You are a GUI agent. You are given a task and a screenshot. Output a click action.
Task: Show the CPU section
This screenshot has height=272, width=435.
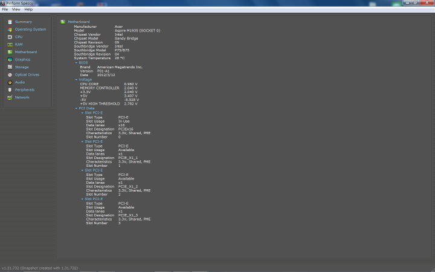pos(19,37)
